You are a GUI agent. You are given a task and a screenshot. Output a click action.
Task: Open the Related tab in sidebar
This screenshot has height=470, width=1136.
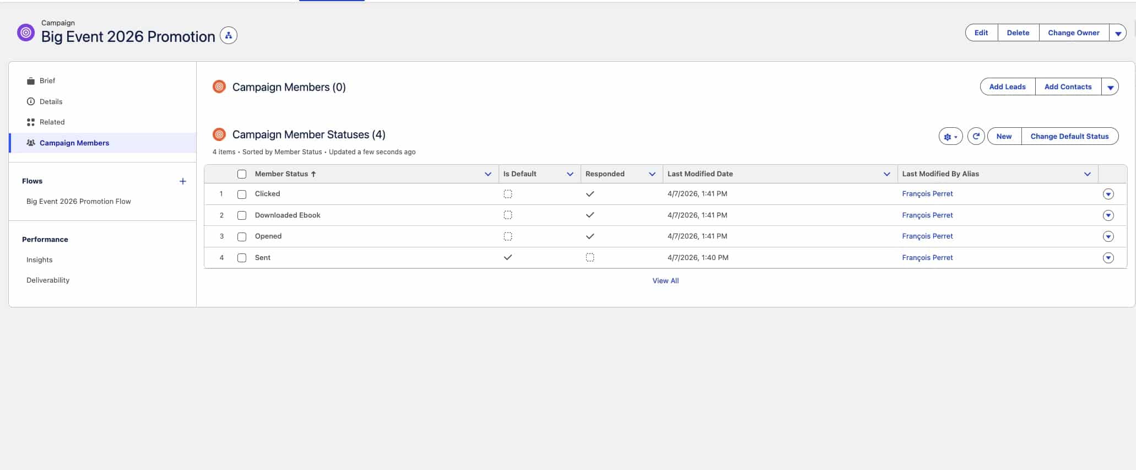click(52, 122)
